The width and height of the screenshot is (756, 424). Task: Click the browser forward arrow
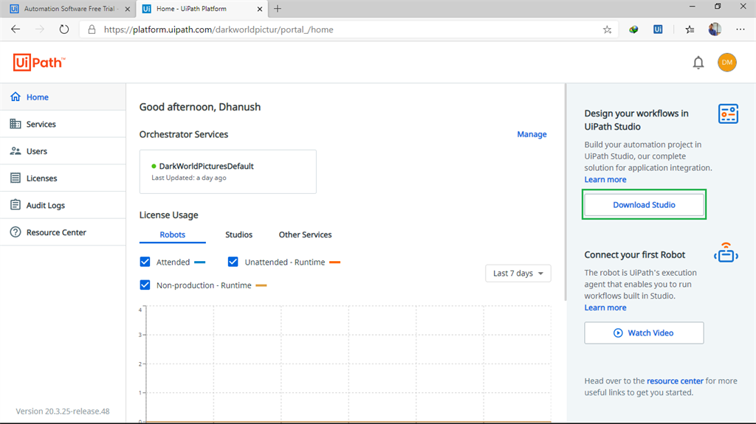(x=40, y=29)
